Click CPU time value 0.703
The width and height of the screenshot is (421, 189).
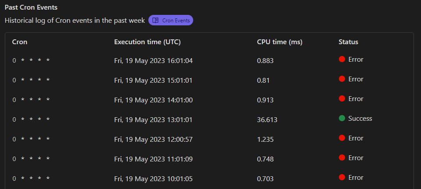point(265,178)
